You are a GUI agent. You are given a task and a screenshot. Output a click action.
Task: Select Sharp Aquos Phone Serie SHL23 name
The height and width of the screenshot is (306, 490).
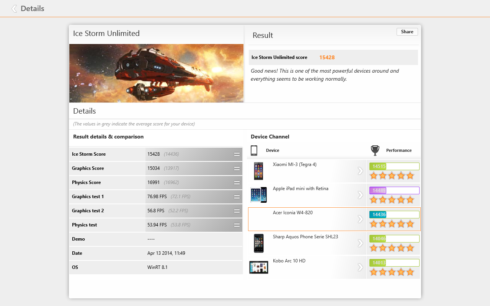click(305, 237)
